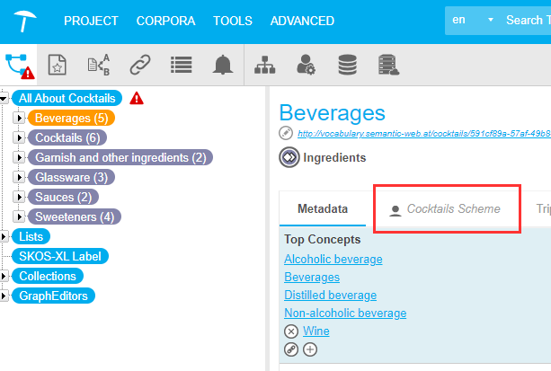Expand the Beverages tree node

(x=20, y=118)
